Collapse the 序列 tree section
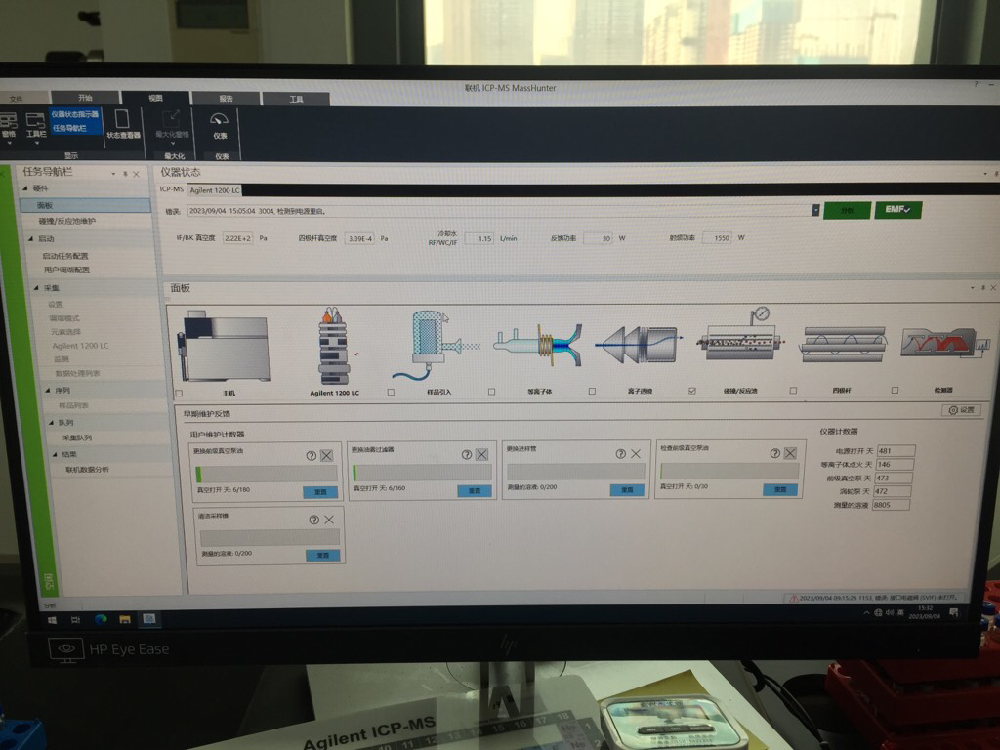Screen dimensions: 1000x750 47,390
